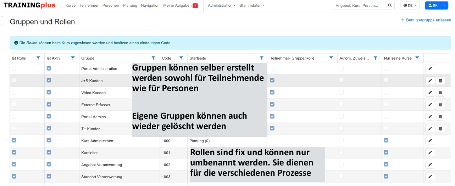Open the Planung menu
This screenshot has height=186, width=455.
(x=130, y=6)
